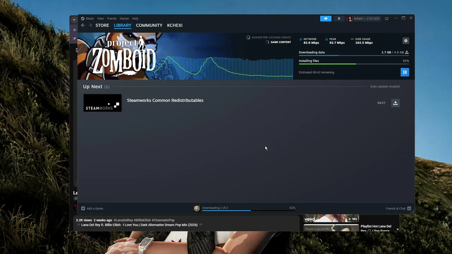Click Estimated 06:42 remaining text
452x254 pixels.
coord(316,72)
